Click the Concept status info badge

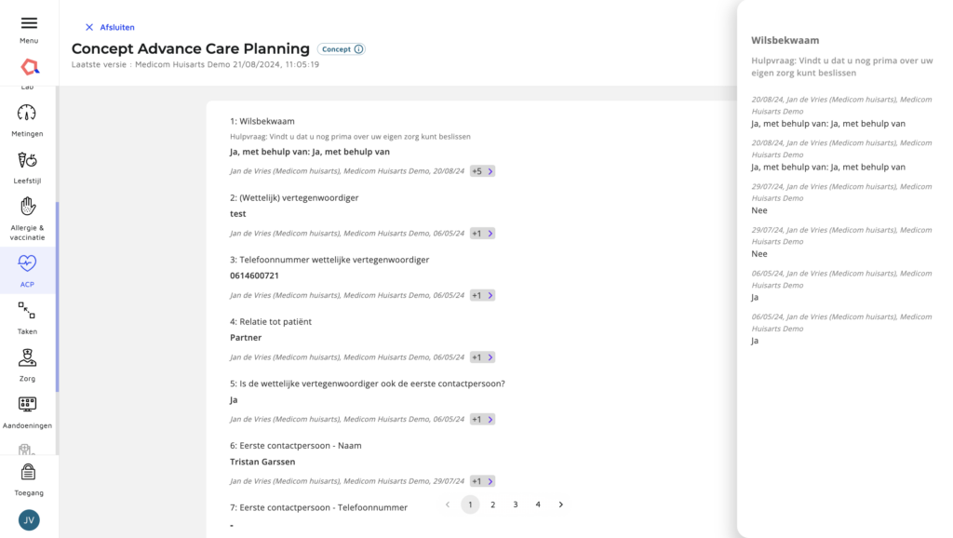click(x=342, y=49)
